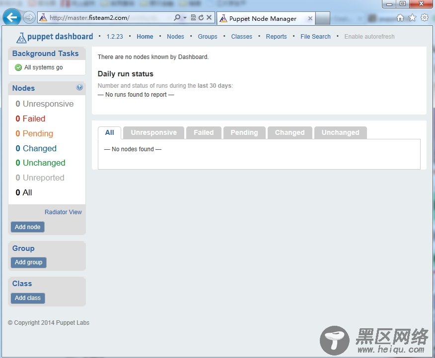Click the 'No nodes found' message

pyautogui.click(x=133, y=149)
